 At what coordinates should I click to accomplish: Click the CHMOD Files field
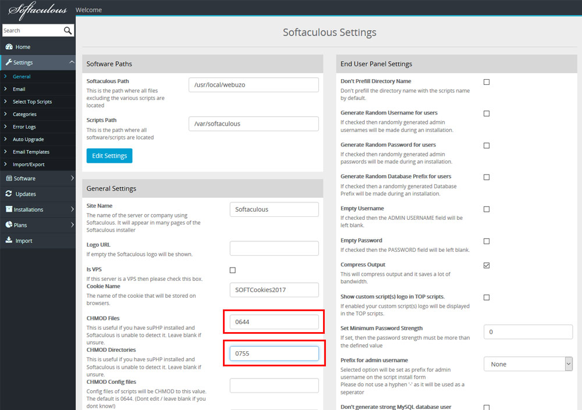click(274, 322)
